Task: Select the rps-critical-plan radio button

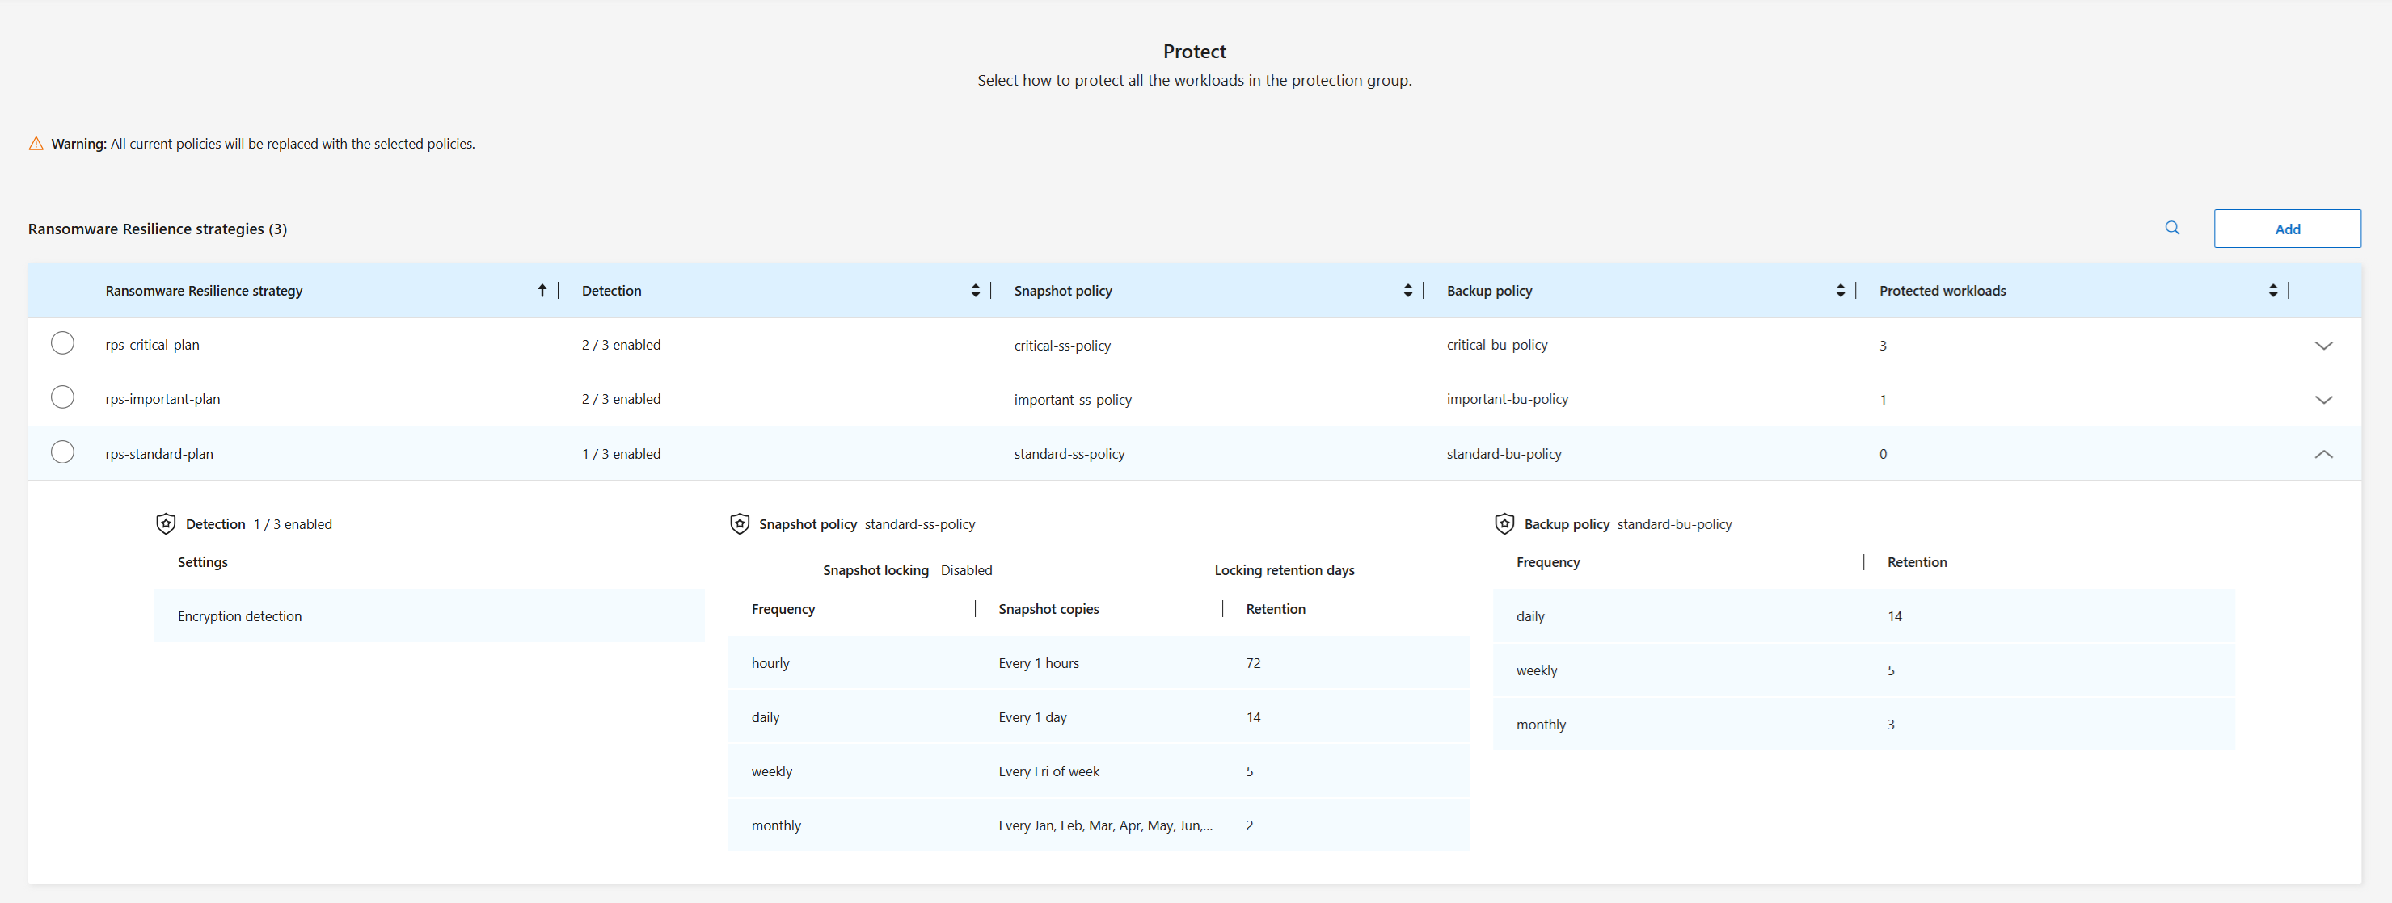Action: pos(62,342)
